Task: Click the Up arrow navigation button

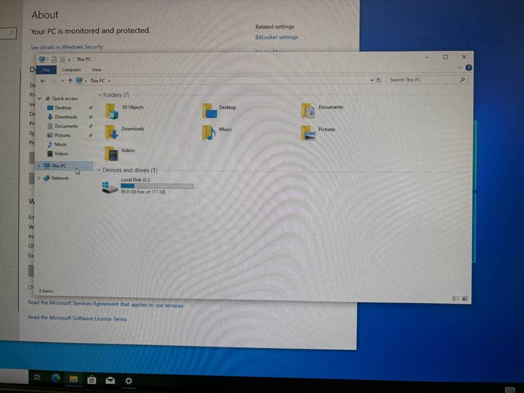Action: [x=70, y=81]
